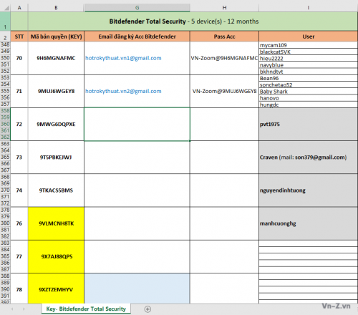Select column B header
The height and width of the screenshot is (315, 358).
(x=56, y=8)
